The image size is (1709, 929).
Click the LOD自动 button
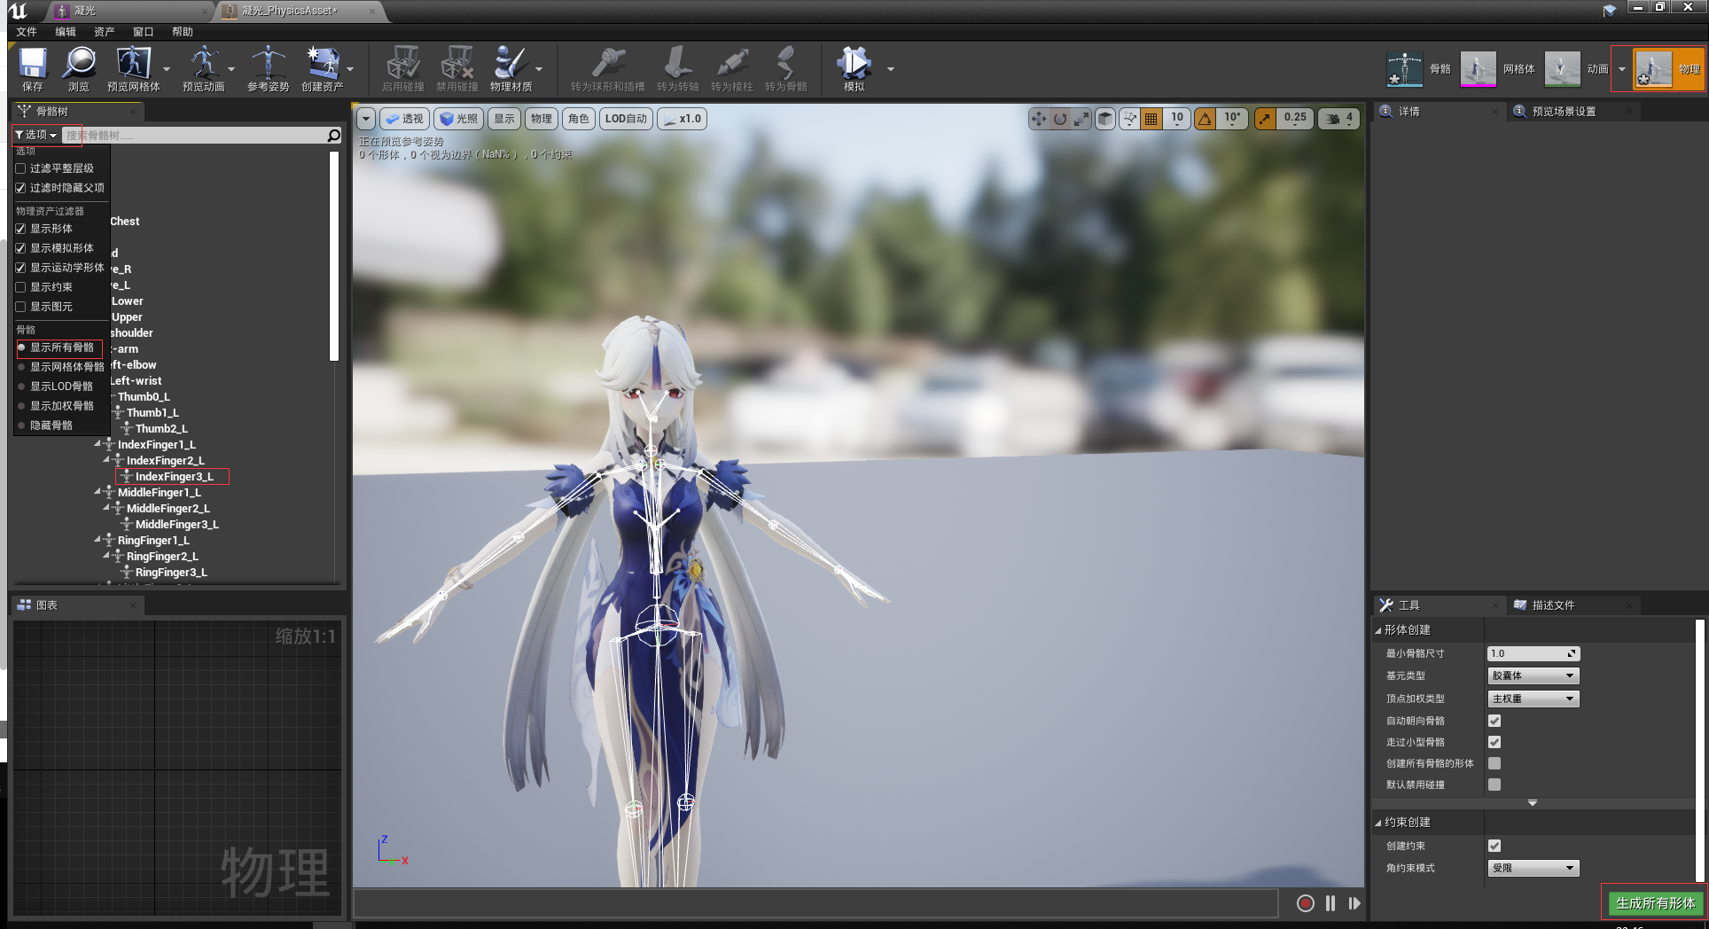click(626, 119)
